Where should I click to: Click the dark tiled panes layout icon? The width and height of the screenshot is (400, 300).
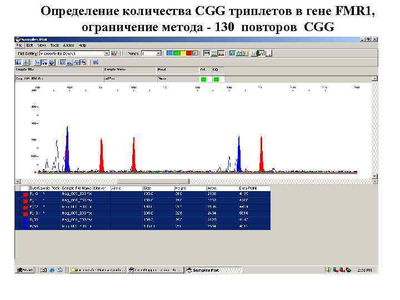(261, 53)
